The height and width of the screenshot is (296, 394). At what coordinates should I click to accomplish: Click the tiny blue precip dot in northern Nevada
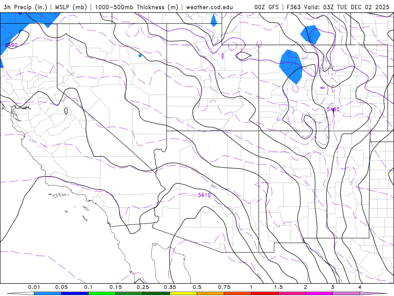140,55
